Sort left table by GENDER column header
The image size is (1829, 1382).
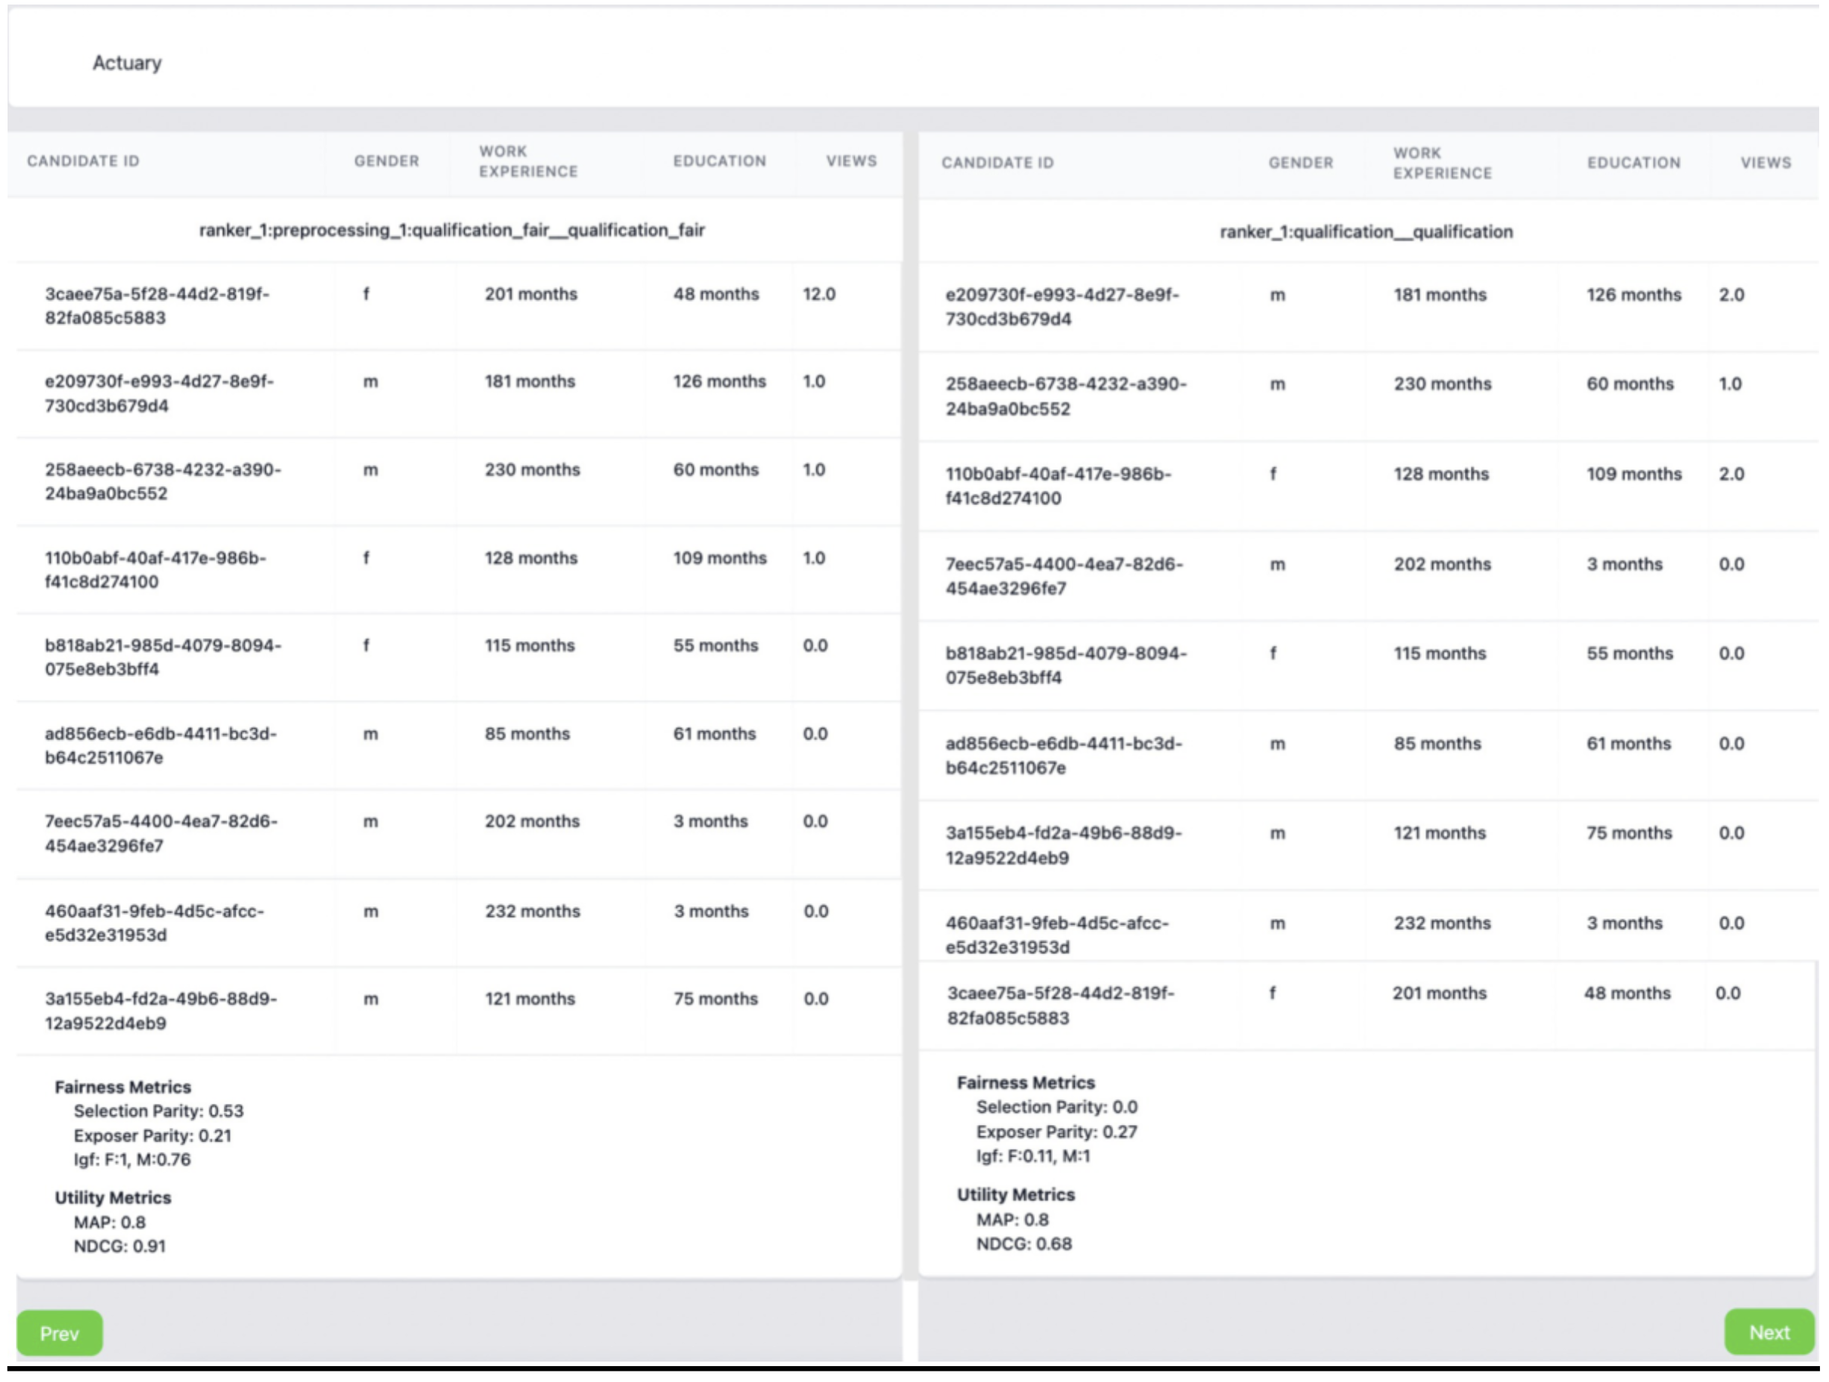pos(385,162)
